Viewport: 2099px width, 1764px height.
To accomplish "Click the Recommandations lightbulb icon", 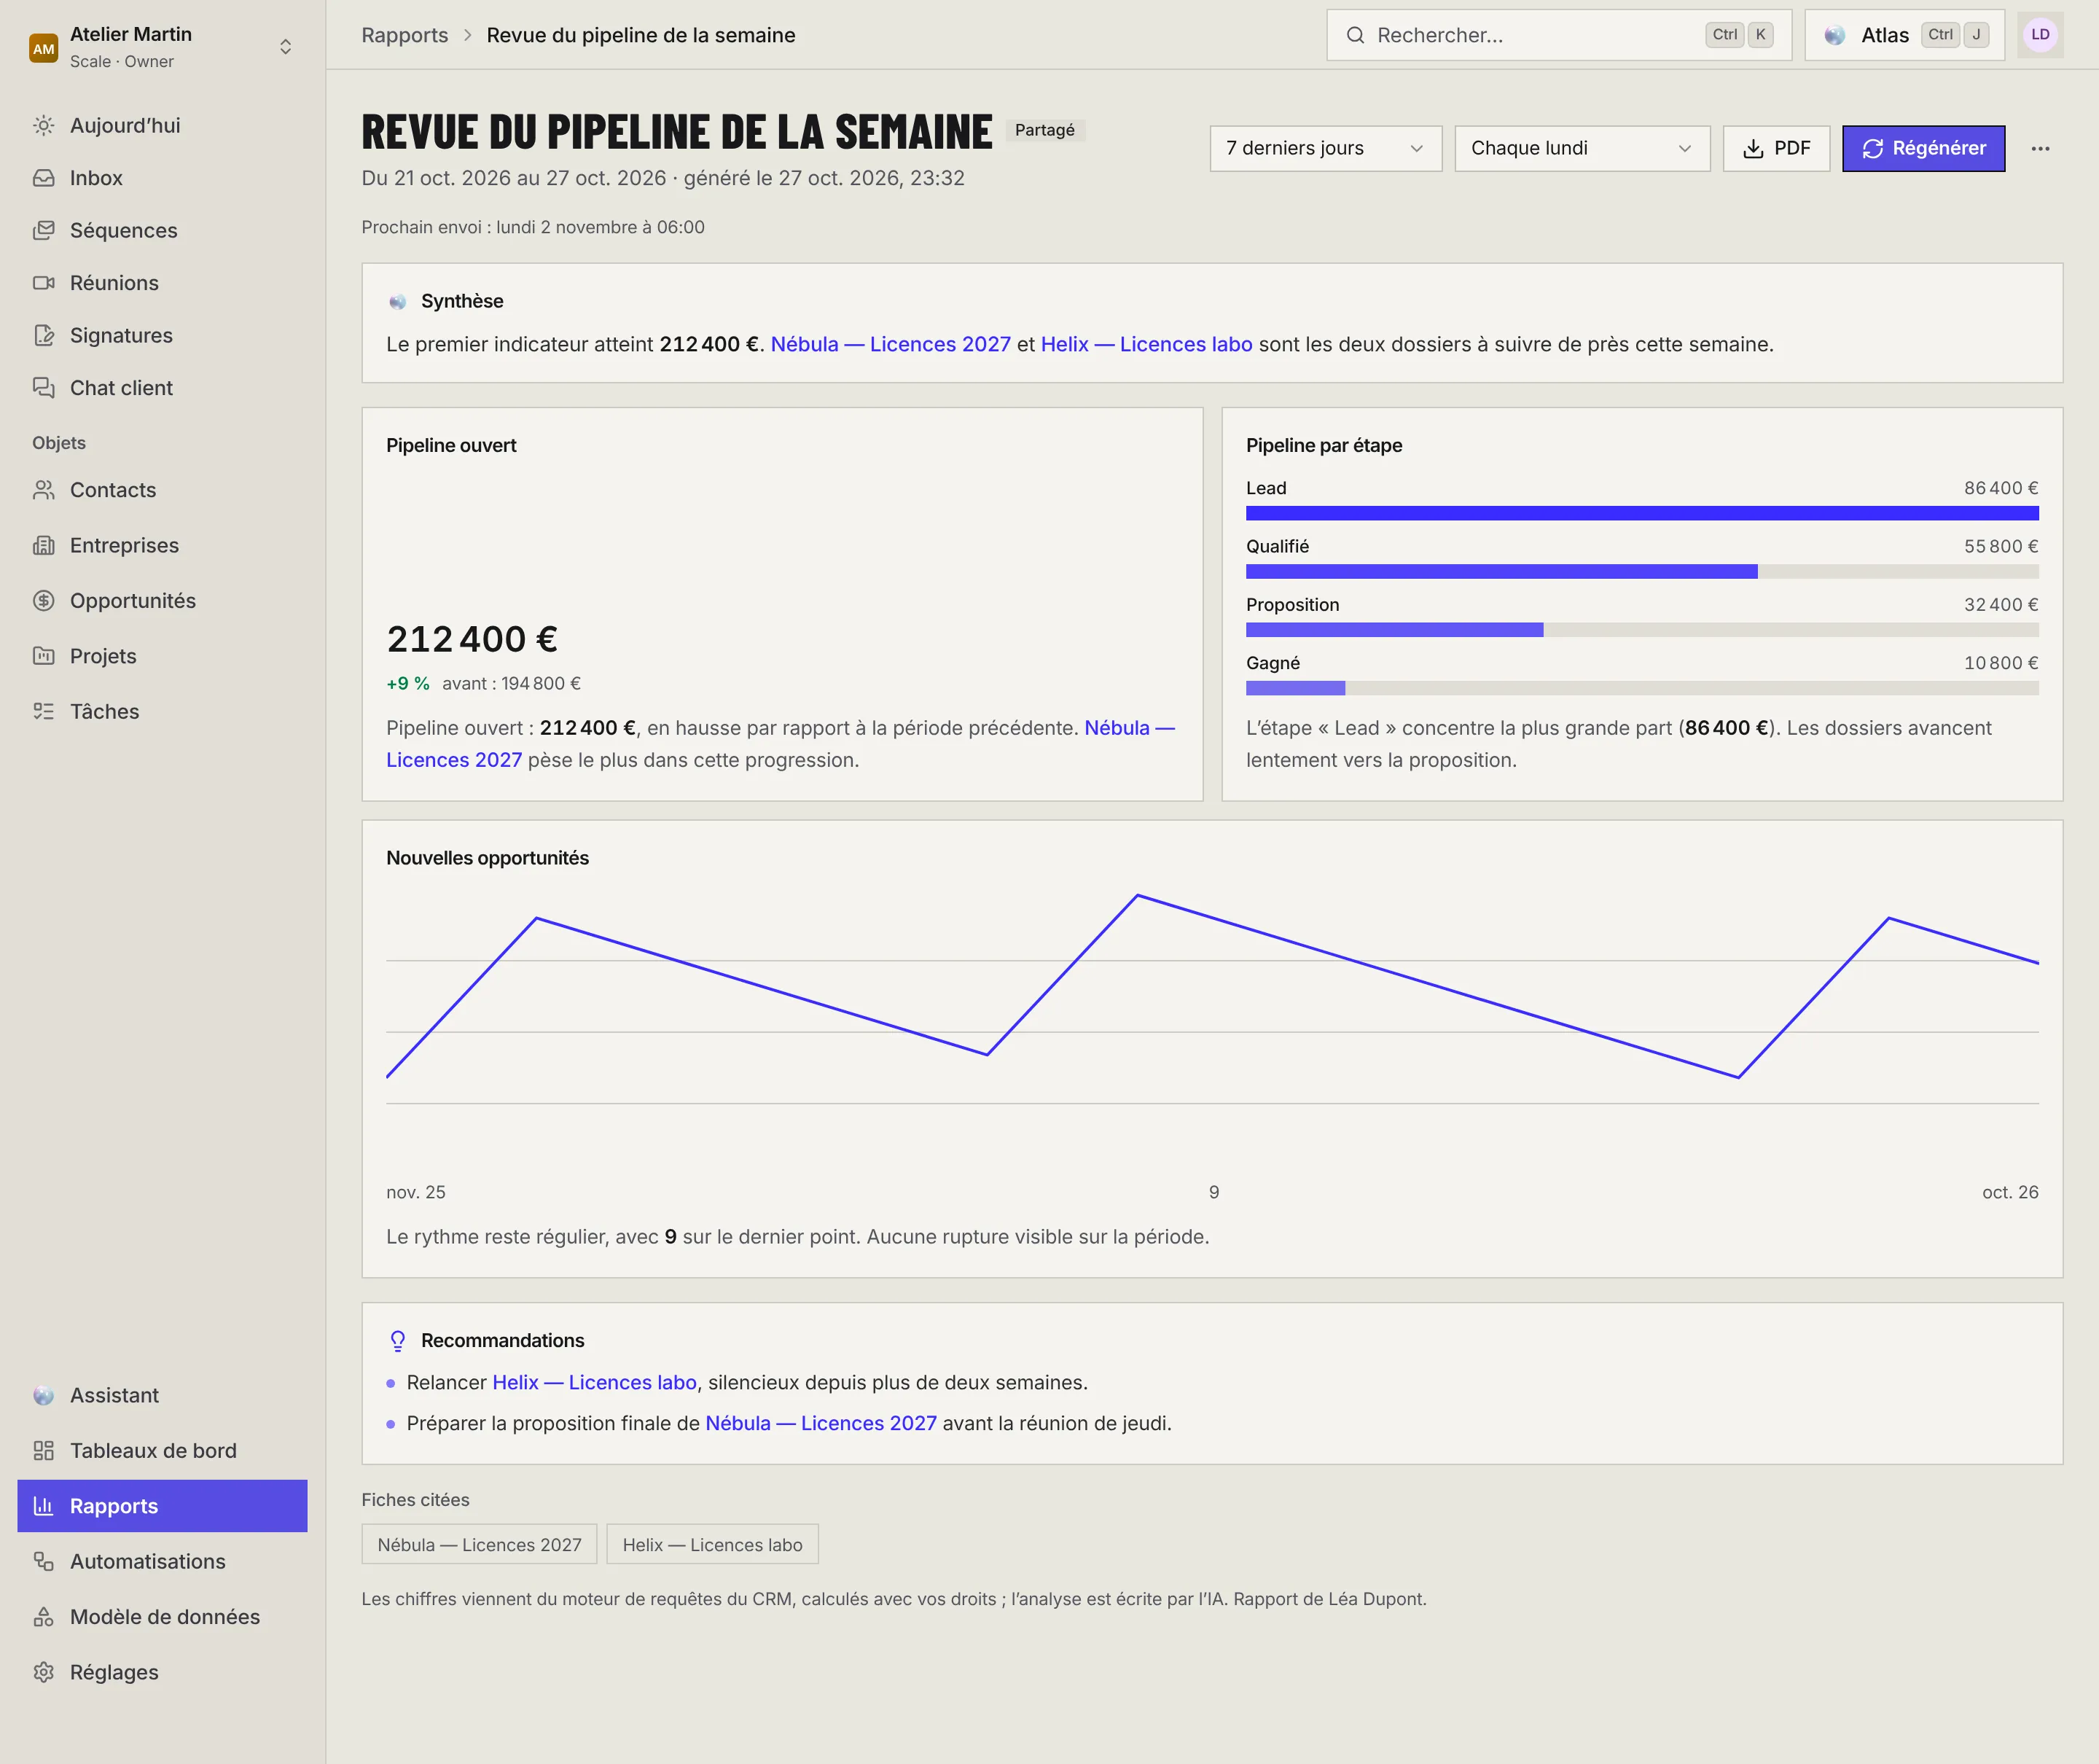I will tap(398, 1341).
